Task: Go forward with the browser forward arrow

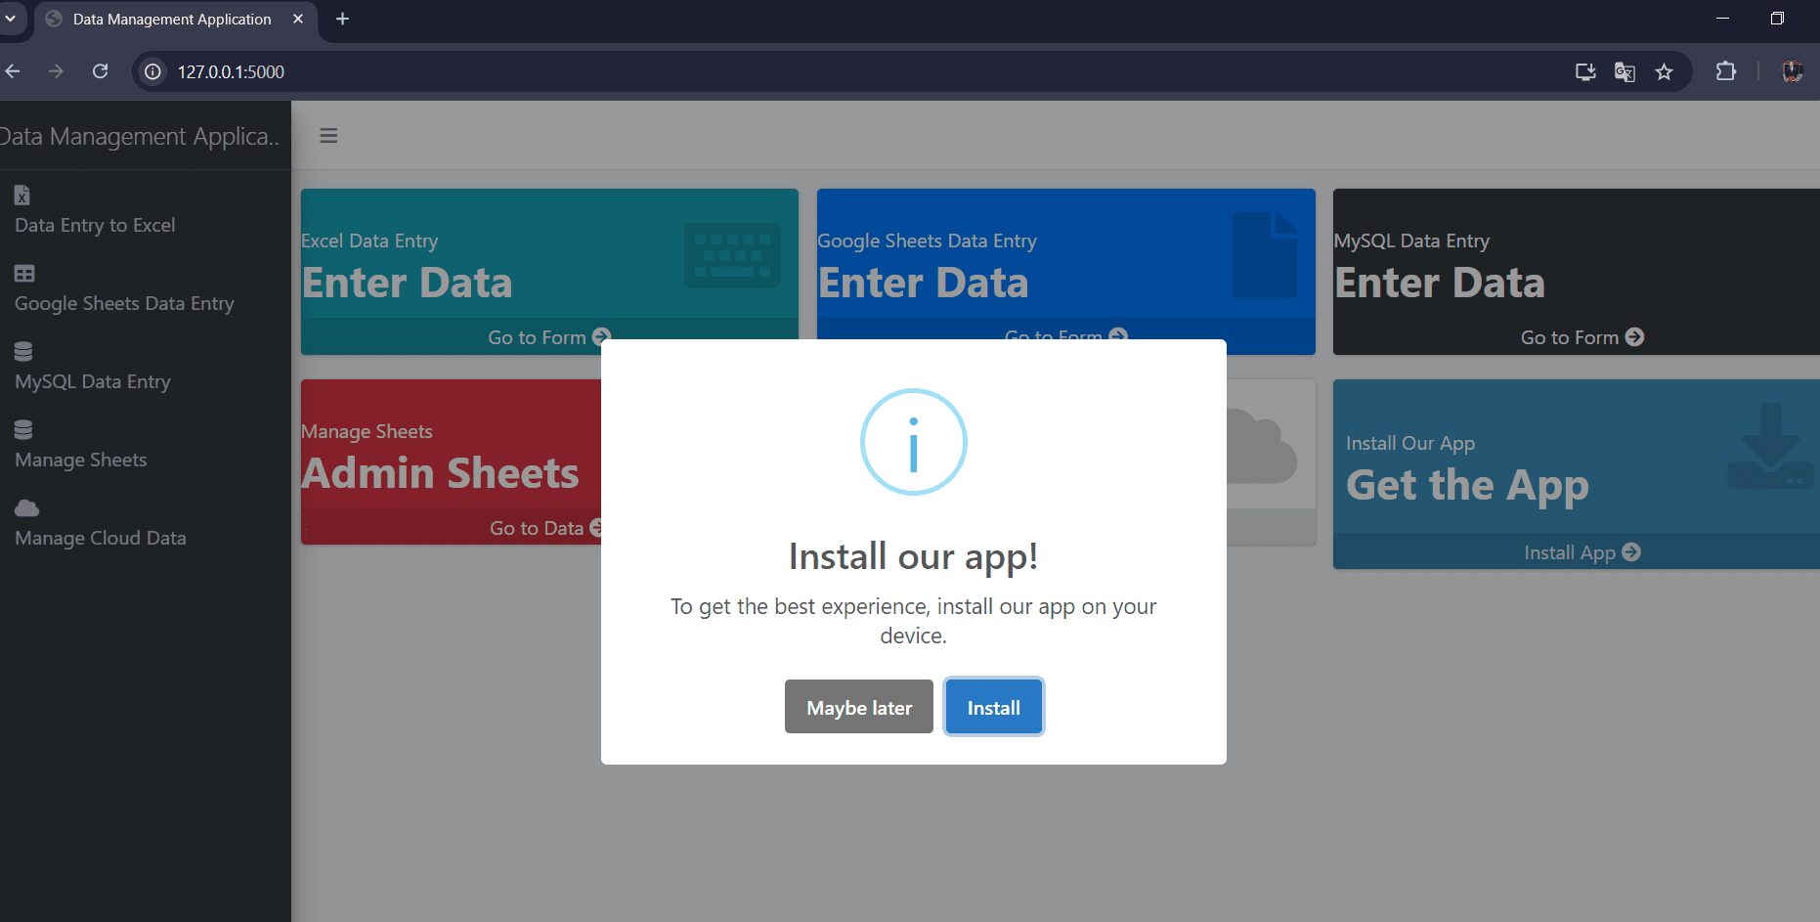Action: [56, 71]
